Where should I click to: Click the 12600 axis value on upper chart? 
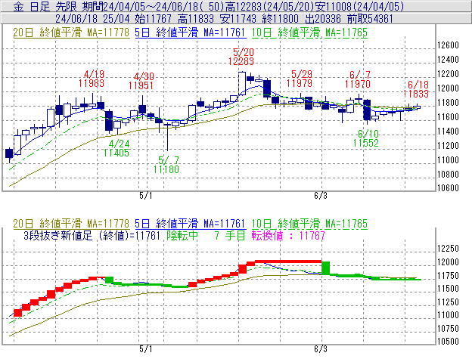[448, 45]
